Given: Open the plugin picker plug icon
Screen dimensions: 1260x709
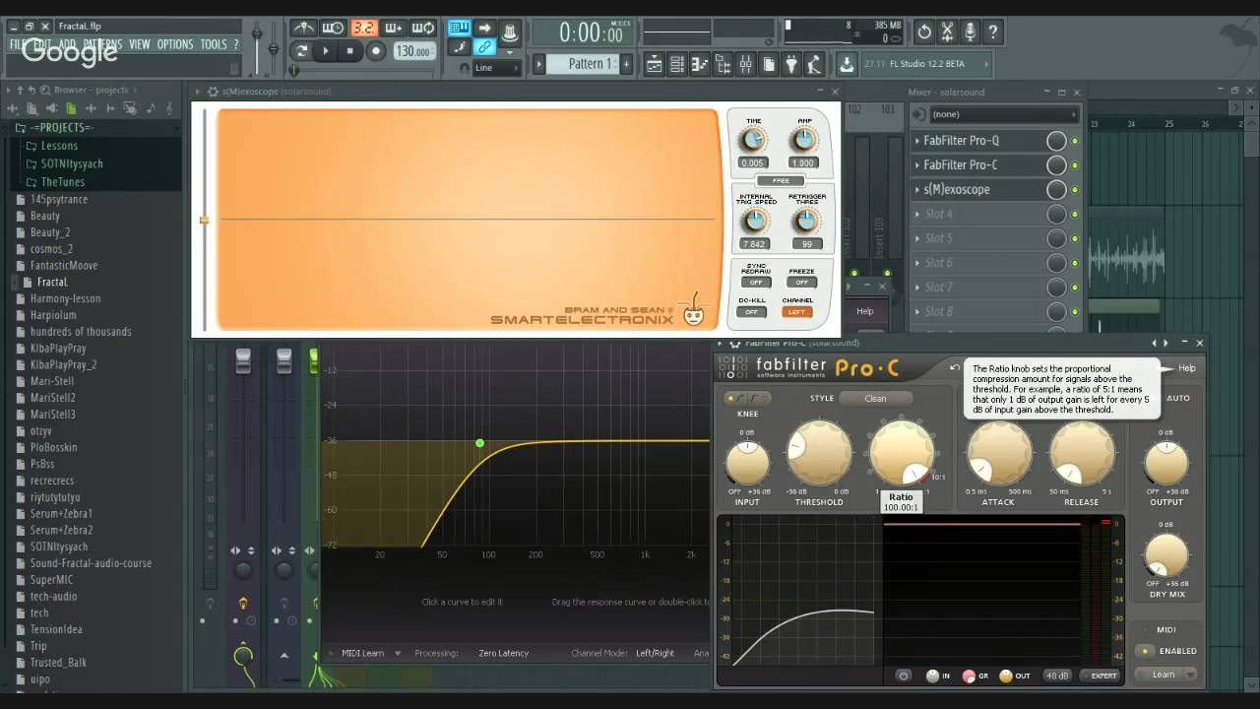Looking at the screenshot, I should 790,66.
